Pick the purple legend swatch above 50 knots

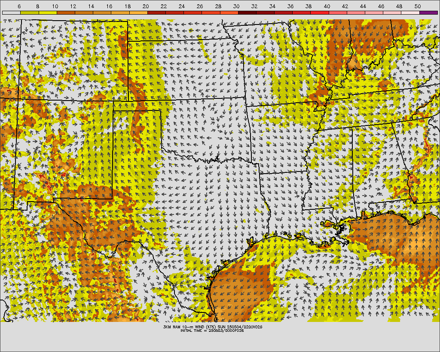pyautogui.click(x=428, y=12)
